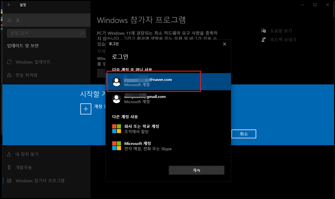Choose Microsoft 계정 email/phone/Skype option

click(x=168, y=146)
